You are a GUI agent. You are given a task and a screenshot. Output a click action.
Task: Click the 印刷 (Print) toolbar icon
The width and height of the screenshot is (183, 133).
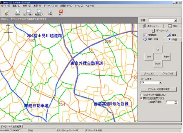50,12
